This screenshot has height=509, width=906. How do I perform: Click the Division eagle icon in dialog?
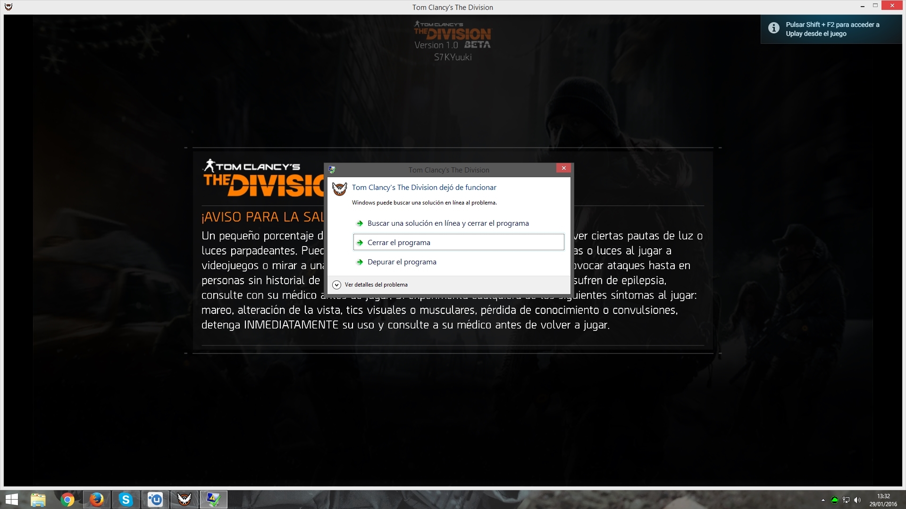(x=339, y=189)
